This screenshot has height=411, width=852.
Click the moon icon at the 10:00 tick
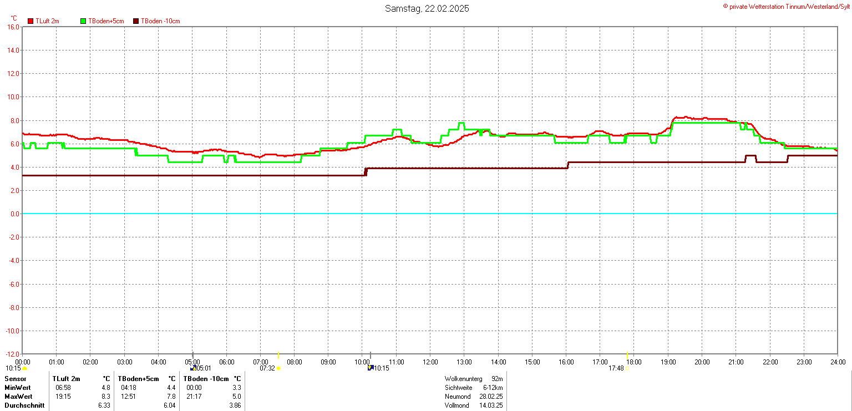[370, 368]
